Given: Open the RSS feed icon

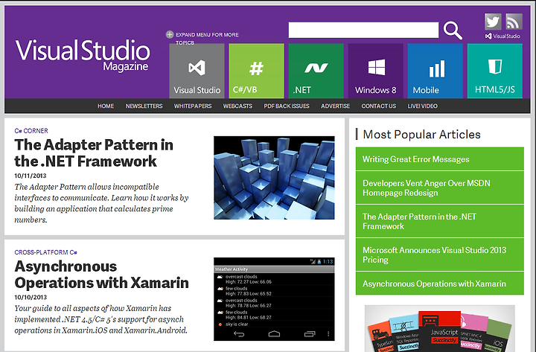Looking at the screenshot, I should [514, 22].
